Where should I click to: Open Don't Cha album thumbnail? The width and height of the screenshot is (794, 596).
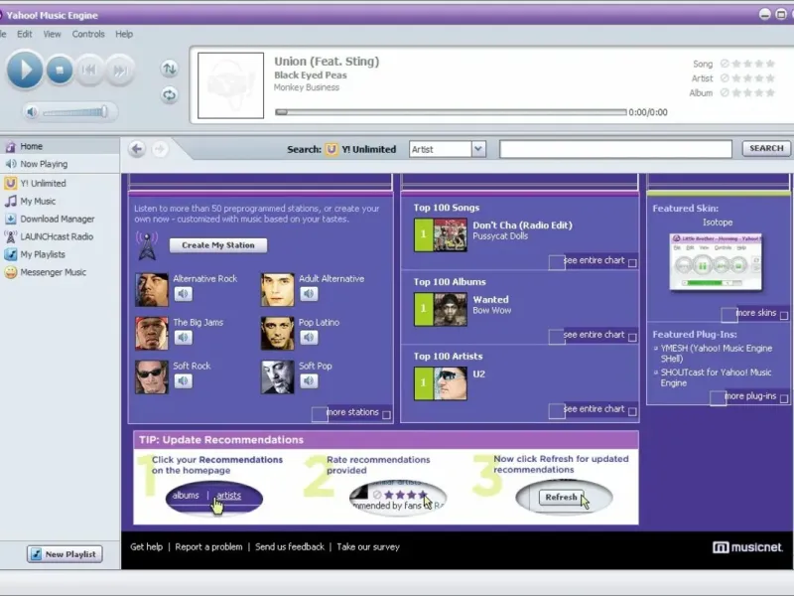pyautogui.click(x=451, y=235)
